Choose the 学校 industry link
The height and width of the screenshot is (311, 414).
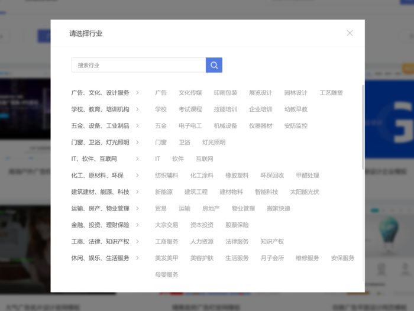(161, 109)
